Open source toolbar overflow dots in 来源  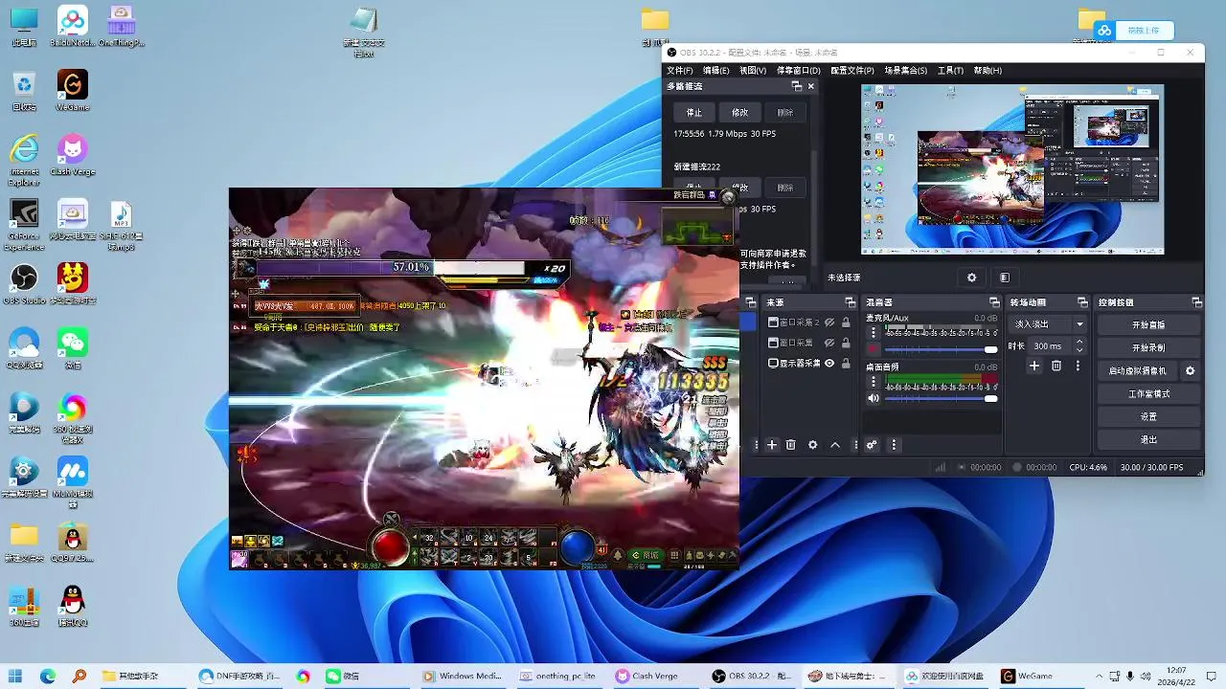pos(855,445)
